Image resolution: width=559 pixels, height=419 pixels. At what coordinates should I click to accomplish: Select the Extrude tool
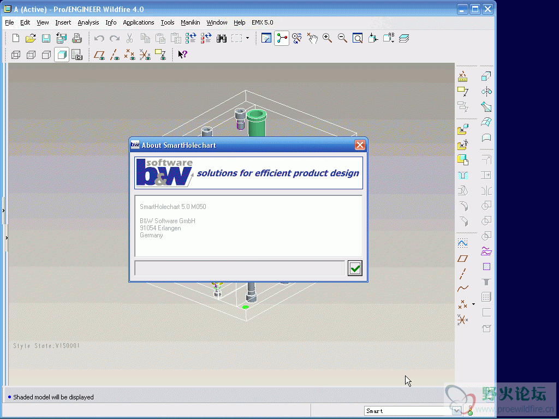coord(486,76)
